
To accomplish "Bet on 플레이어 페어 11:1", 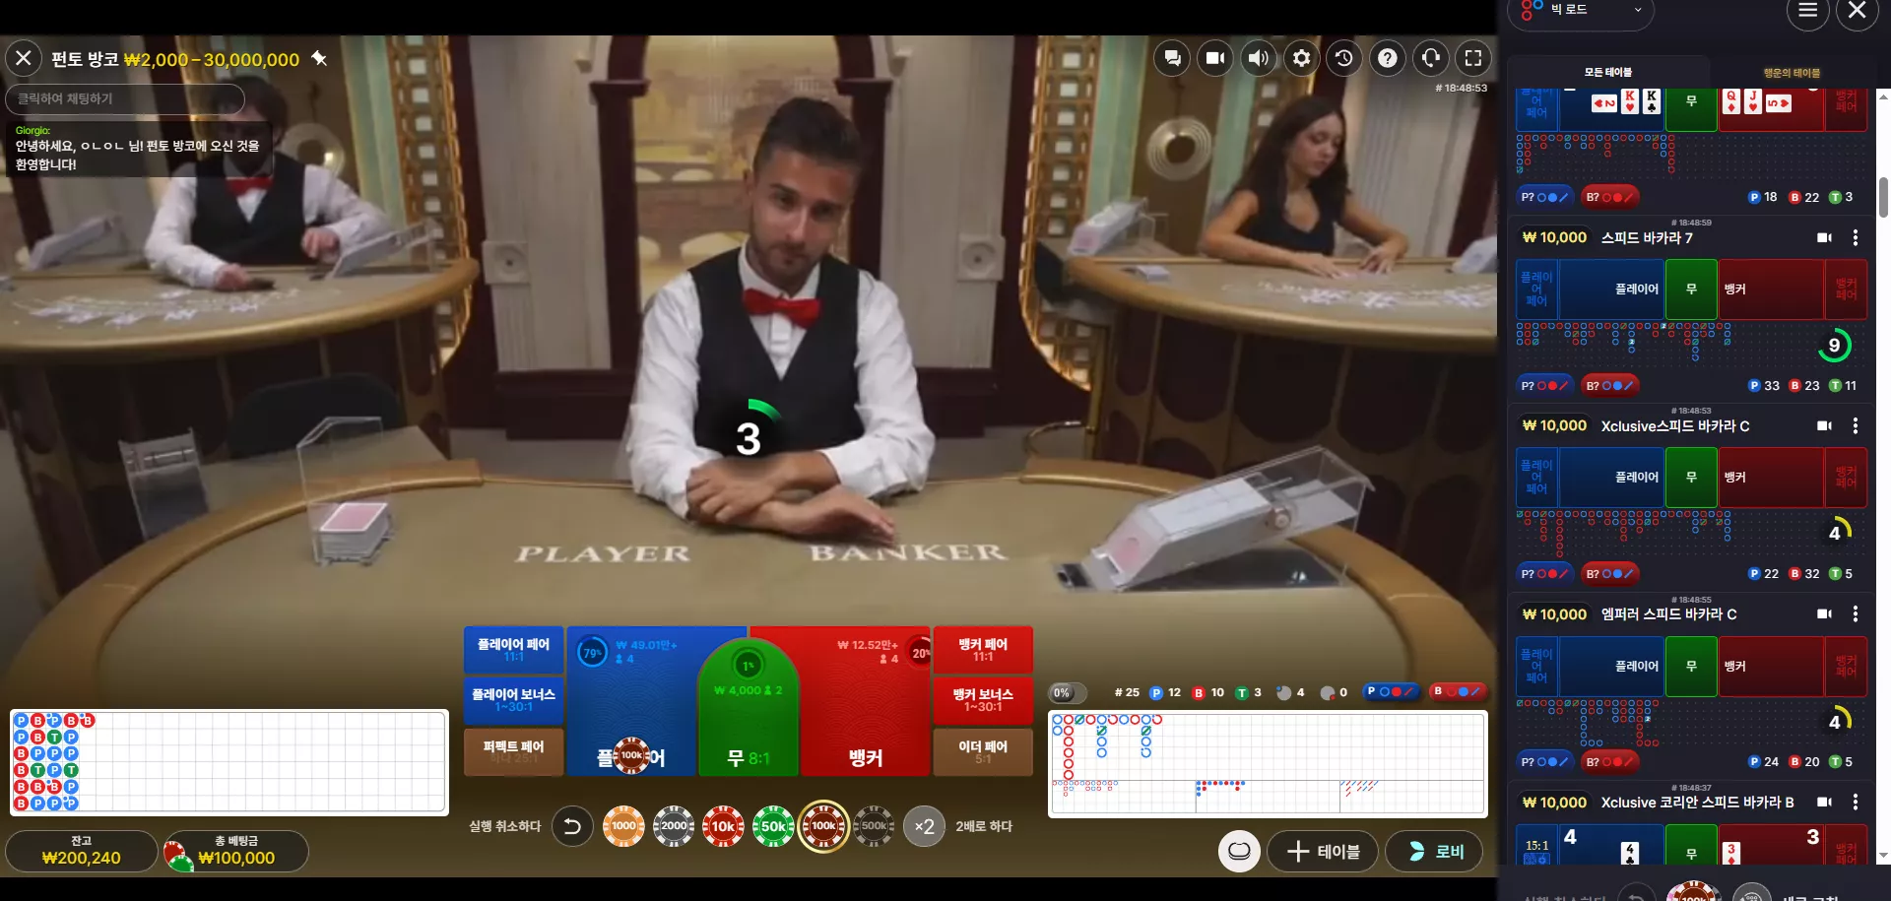I will [x=513, y=650].
